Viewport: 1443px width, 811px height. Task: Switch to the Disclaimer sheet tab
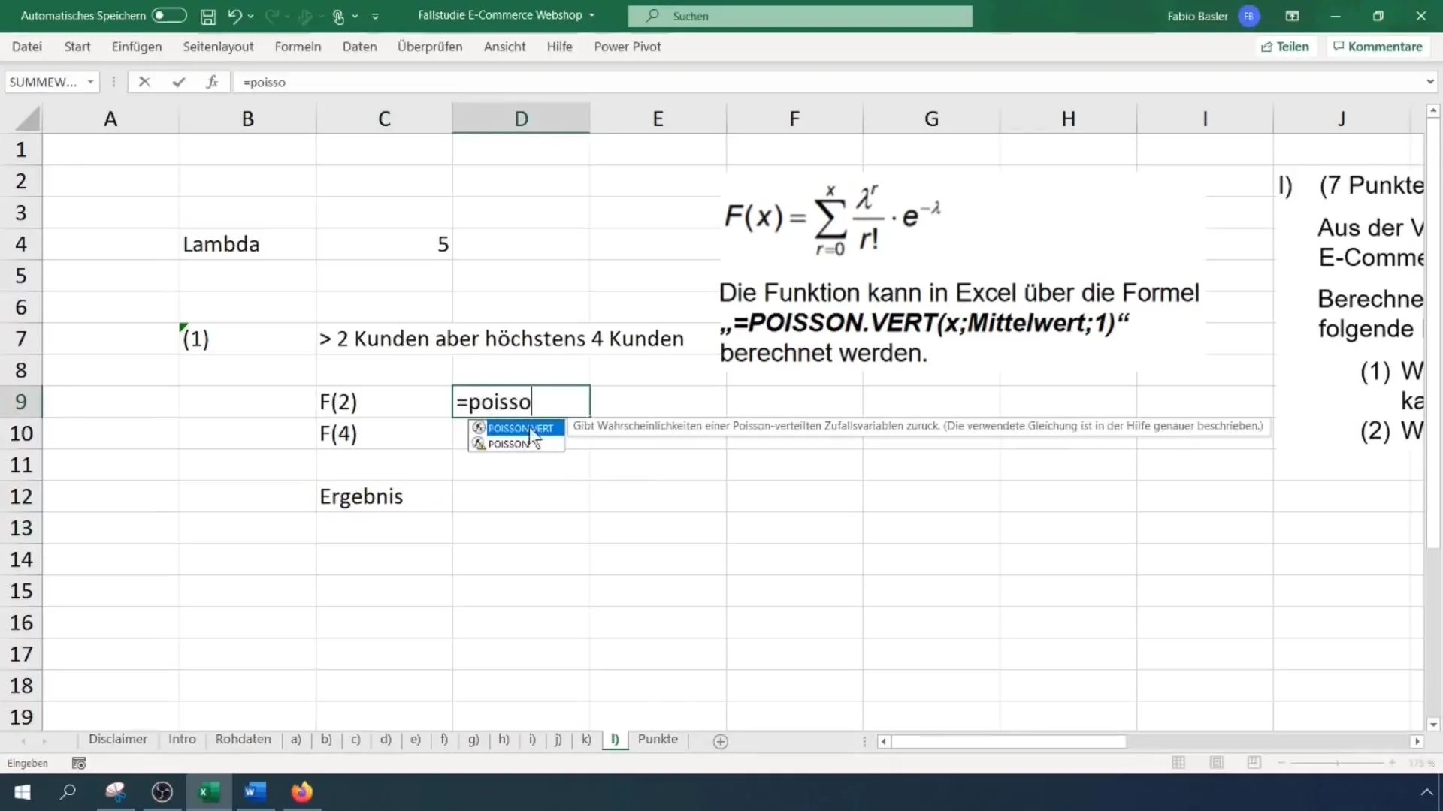[118, 740]
